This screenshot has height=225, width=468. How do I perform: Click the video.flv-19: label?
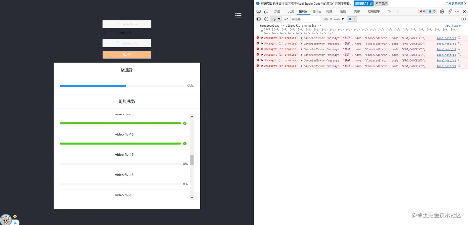[x=125, y=195]
